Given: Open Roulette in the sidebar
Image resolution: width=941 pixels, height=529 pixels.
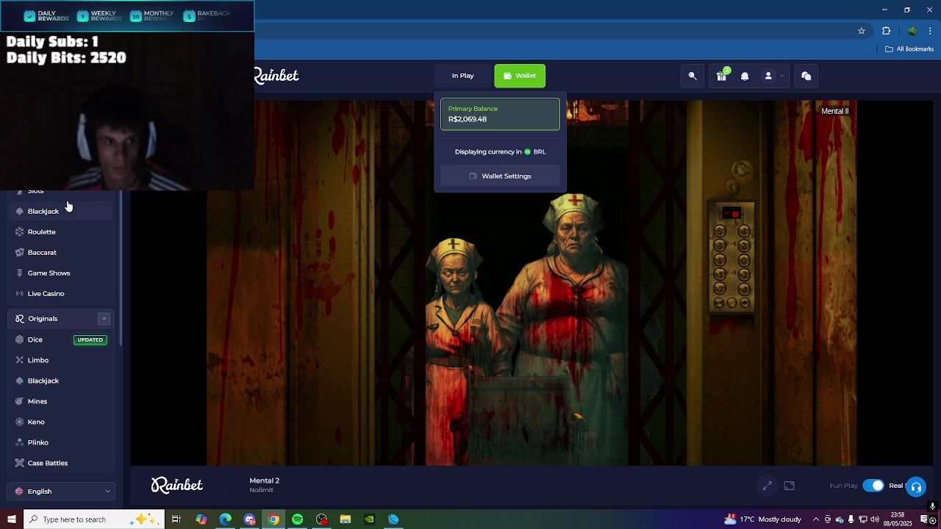Looking at the screenshot, I should (62, 232).
